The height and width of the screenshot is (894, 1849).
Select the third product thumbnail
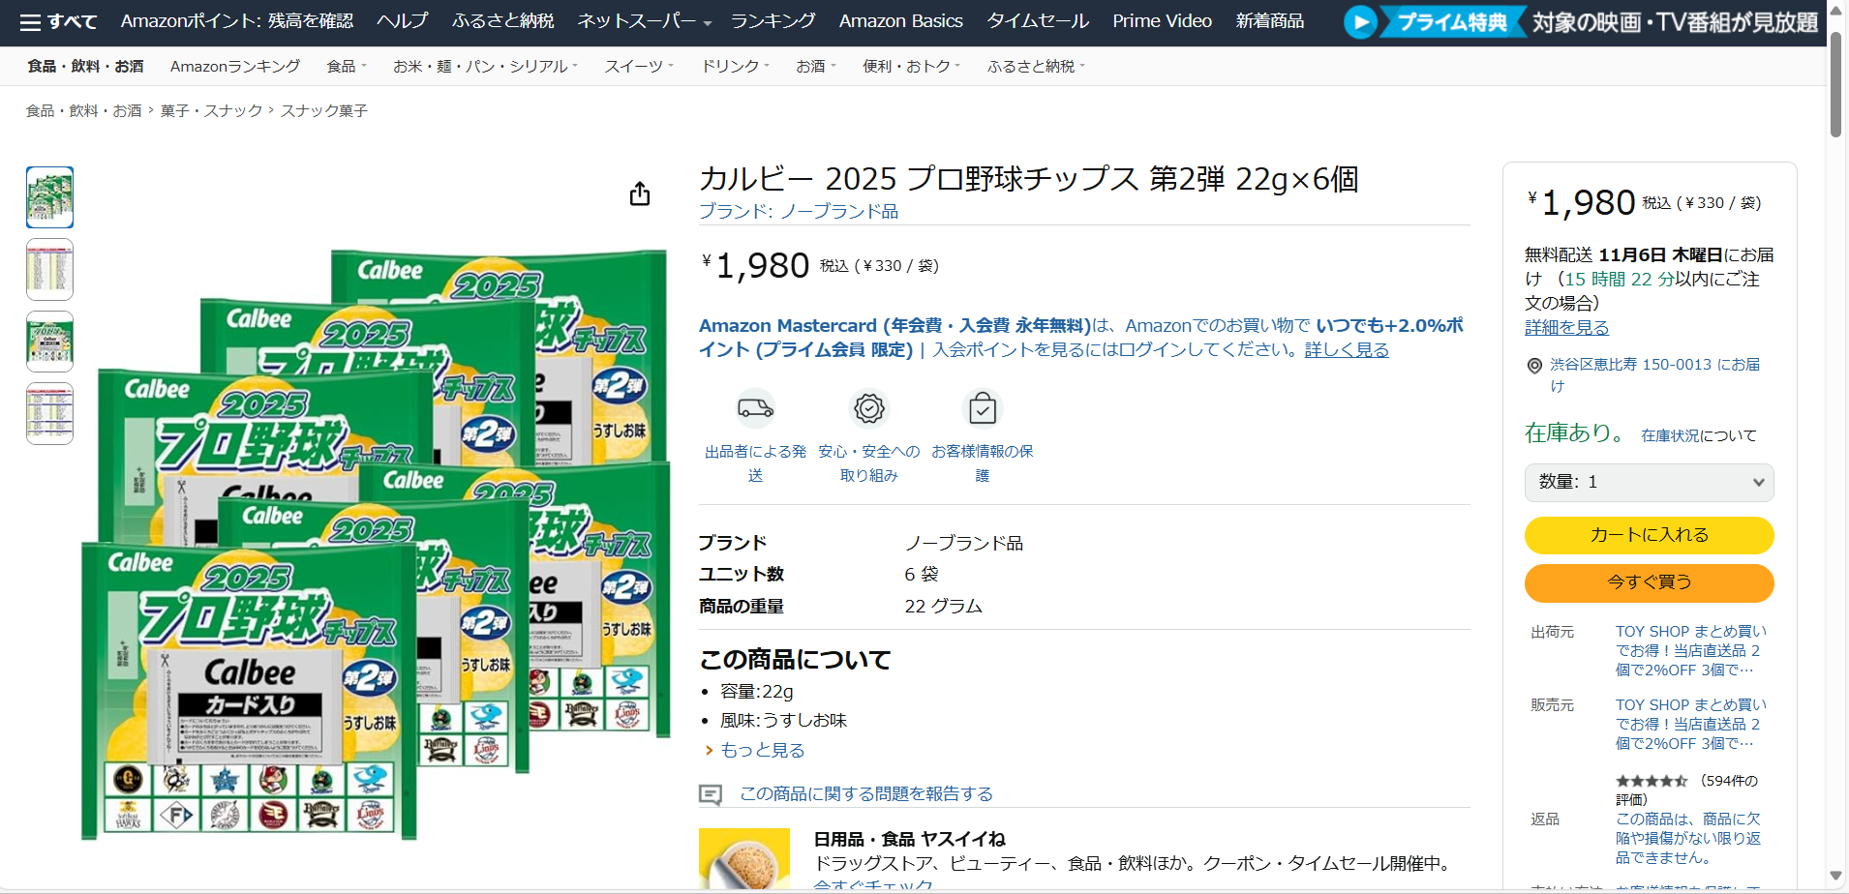pyautogui.click(x=49, y=342)
